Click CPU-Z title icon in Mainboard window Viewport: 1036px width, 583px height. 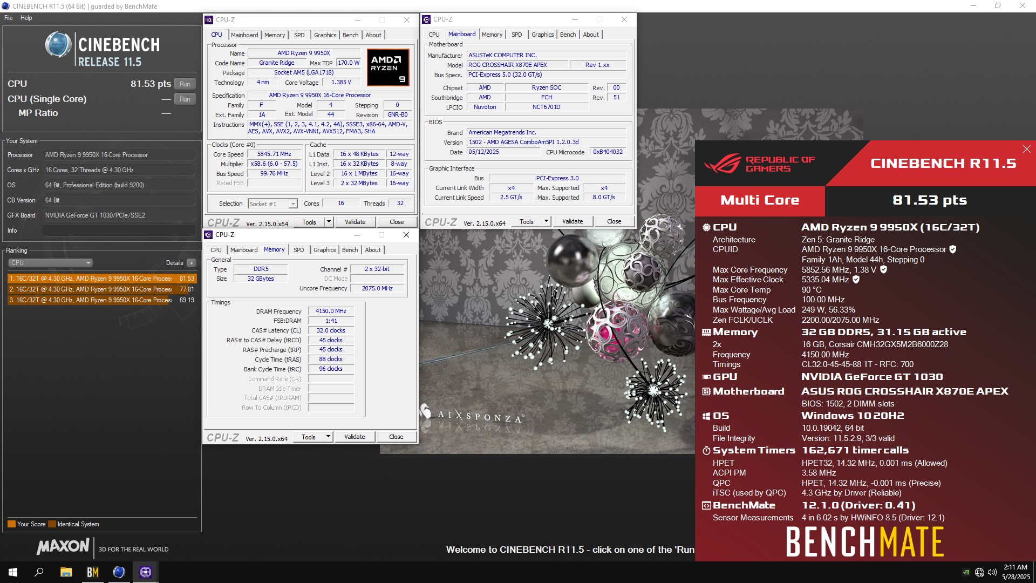[426, 19]
